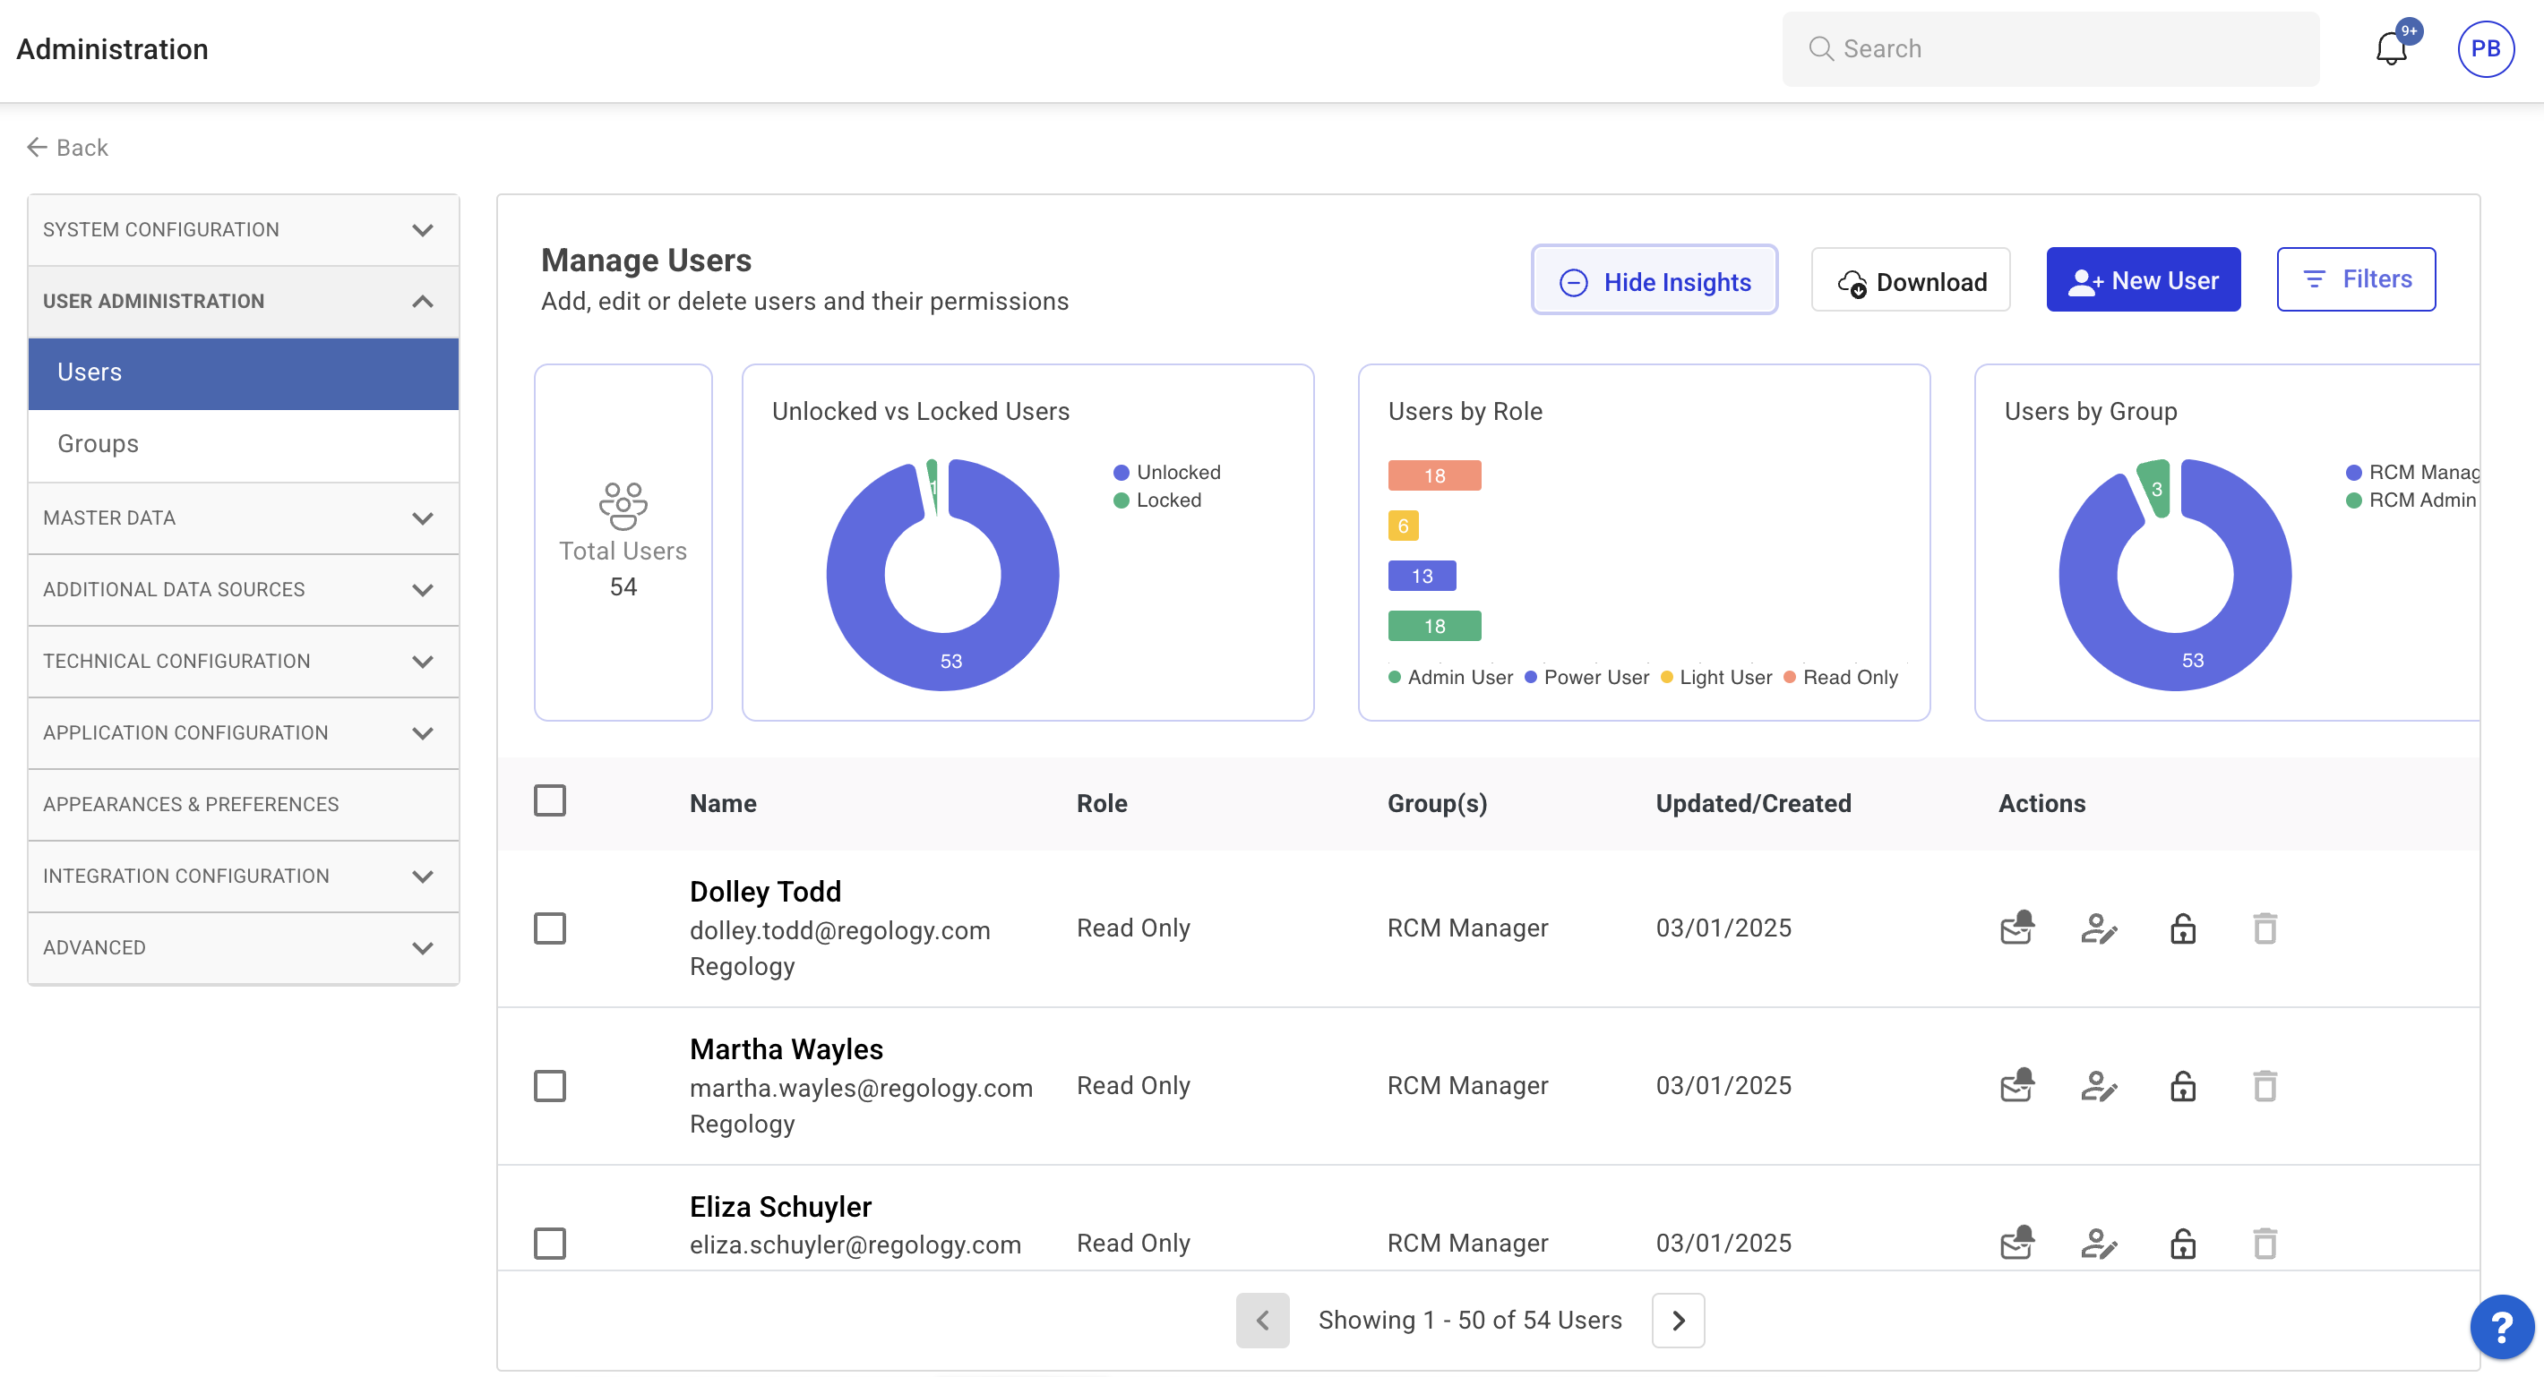The width and height of the screenshot is (2544, 1377).
Task: Check the select-all checkbox in table header
Action: (550, 800)
